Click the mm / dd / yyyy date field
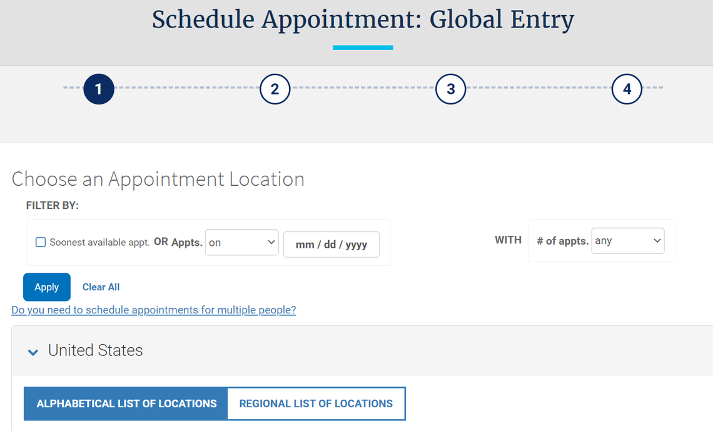The height and width of the screenshot is (431, 713). (x=331, y=245)
